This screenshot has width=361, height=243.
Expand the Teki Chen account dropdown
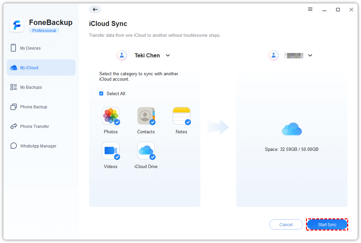[x=168, y=55]
